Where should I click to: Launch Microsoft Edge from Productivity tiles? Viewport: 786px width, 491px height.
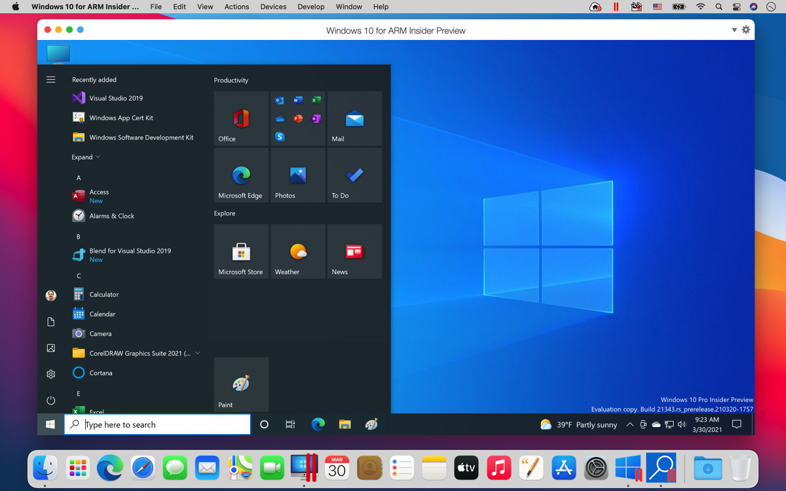pyautogui.click(x=241, y=175)
